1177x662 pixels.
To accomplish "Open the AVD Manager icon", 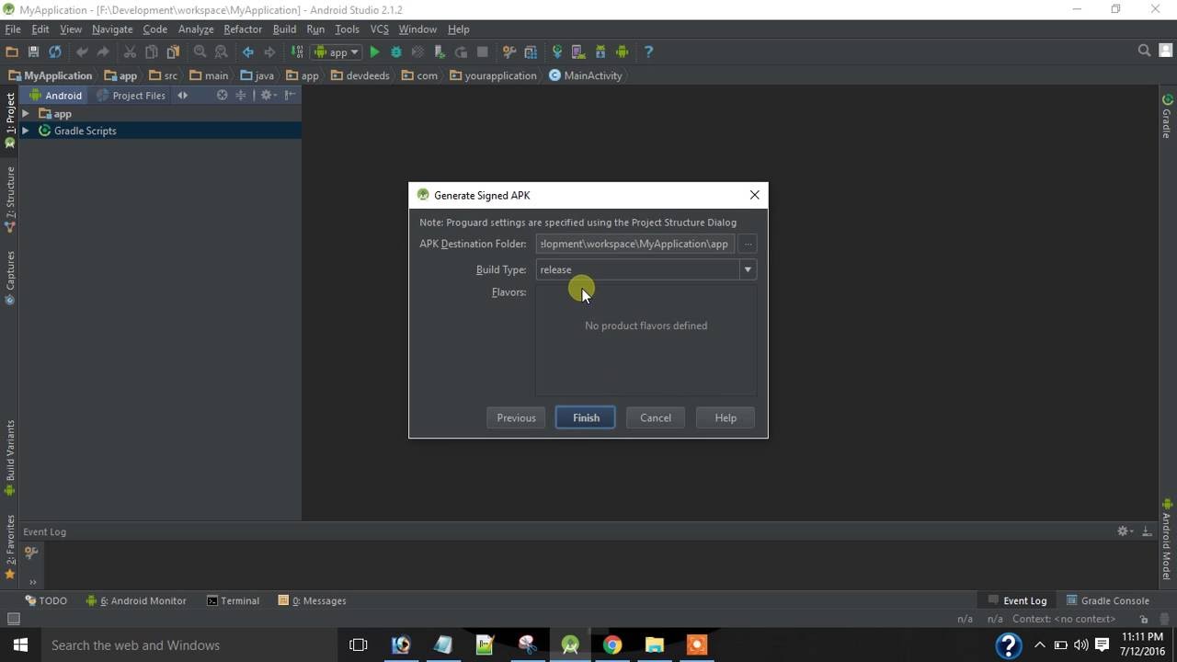I will pos(578,51).
